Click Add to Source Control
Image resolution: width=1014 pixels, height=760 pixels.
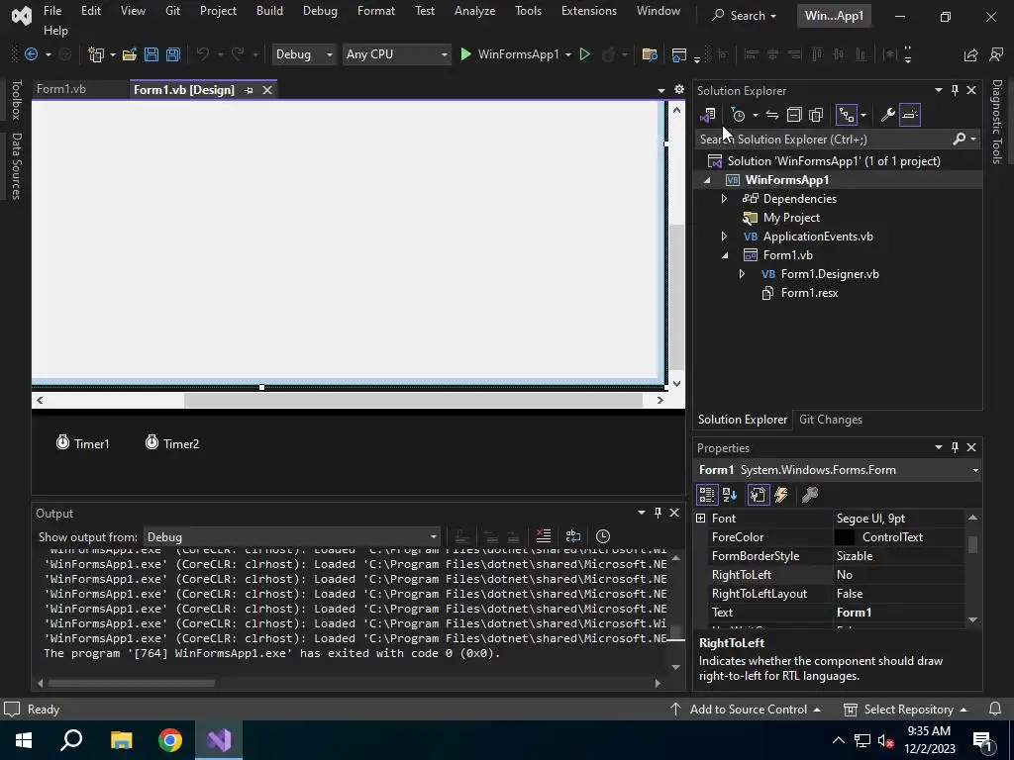click(745, 709)
